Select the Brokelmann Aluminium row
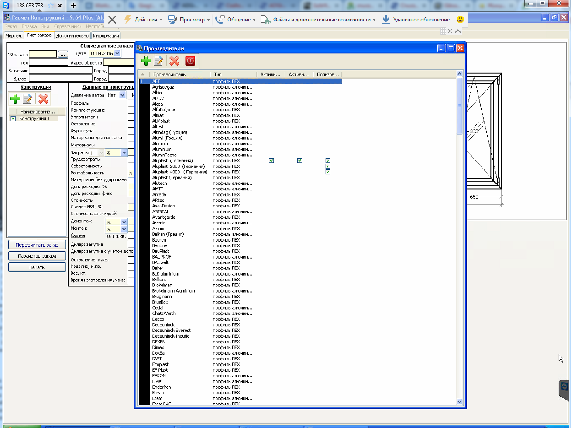The image size is (571, 428). [x=240, y=291]
